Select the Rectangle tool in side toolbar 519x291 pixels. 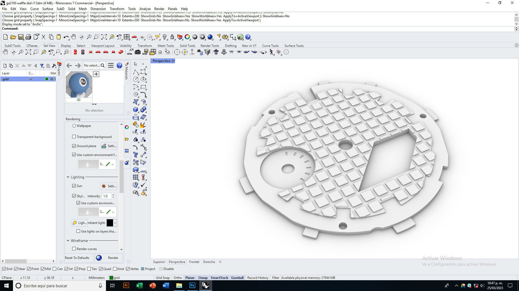tap(143, 87)
